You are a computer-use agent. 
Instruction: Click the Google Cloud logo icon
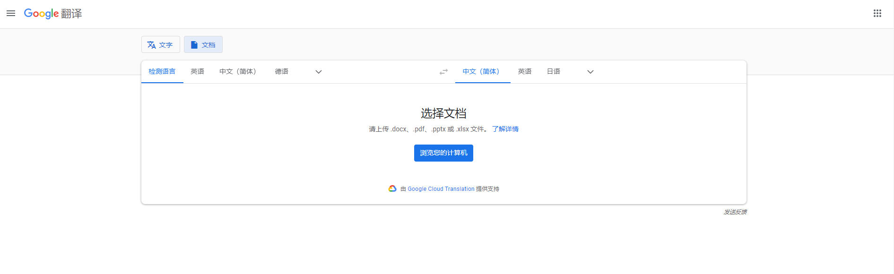point(392,188)
